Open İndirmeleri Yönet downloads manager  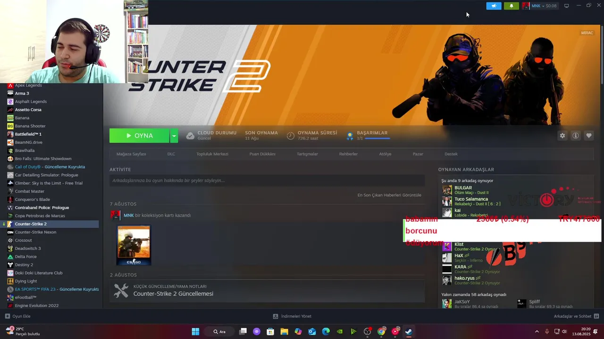[x=292, y=316]
